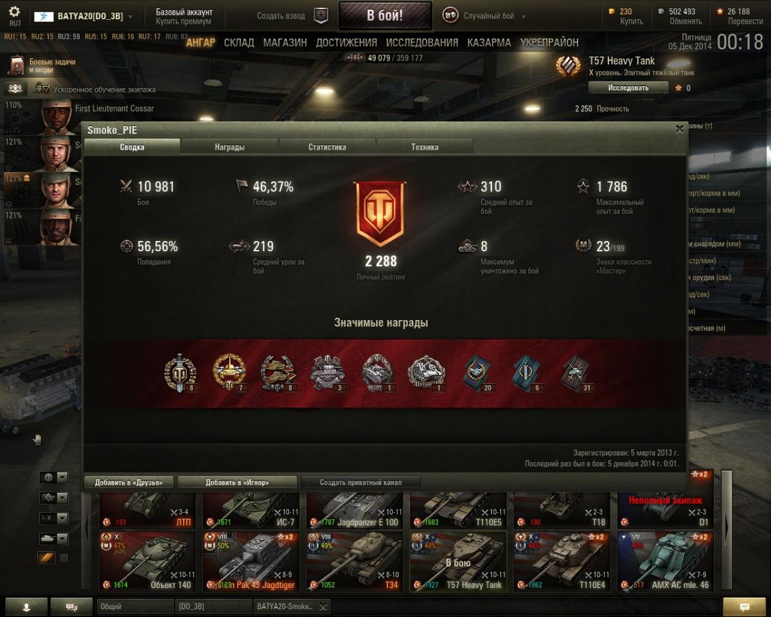771x617 pixels.
Task: Expand the nation filter dropdown with globe
Action: pos(54,477)
